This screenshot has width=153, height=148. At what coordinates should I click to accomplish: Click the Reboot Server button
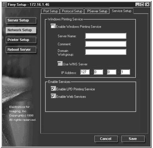coord(21,49)
